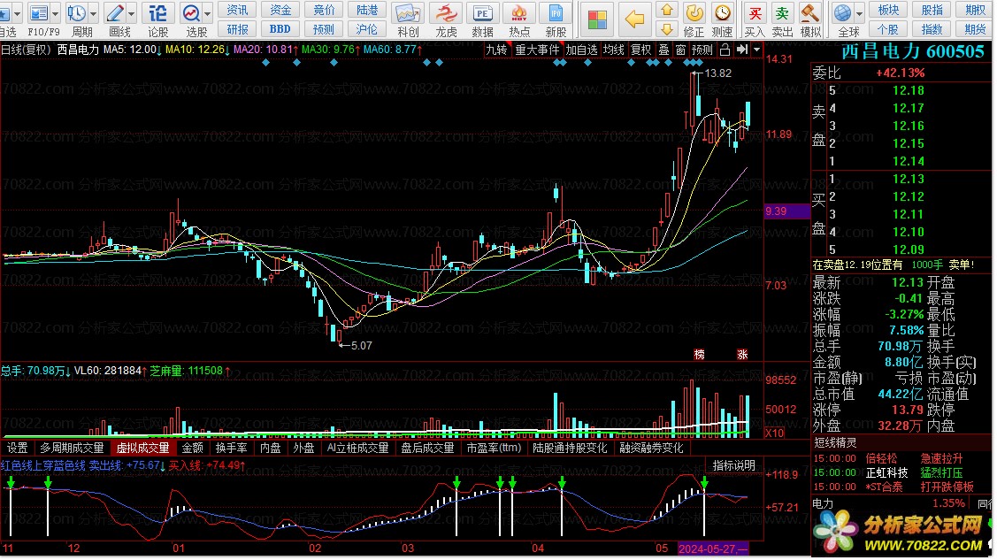The height and width of the screenshot is (560, 997).
Task: Open dropdown arrow next to 选股 icon
Action: click(207, 12)
